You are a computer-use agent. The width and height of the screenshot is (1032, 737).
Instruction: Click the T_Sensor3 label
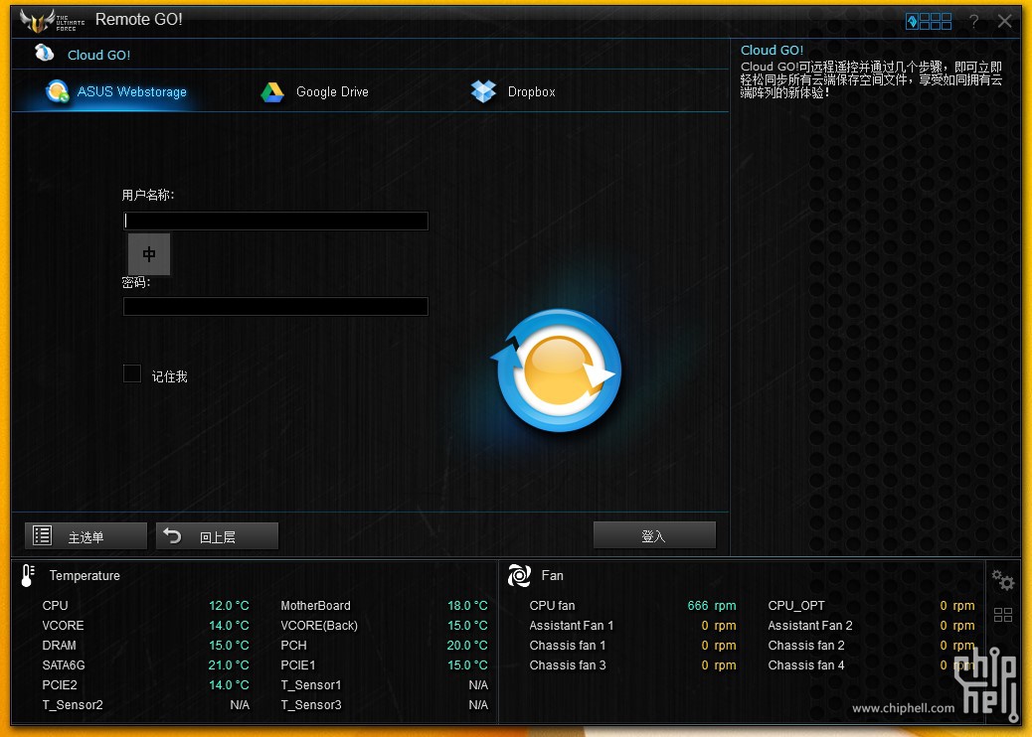coord(311,705)
